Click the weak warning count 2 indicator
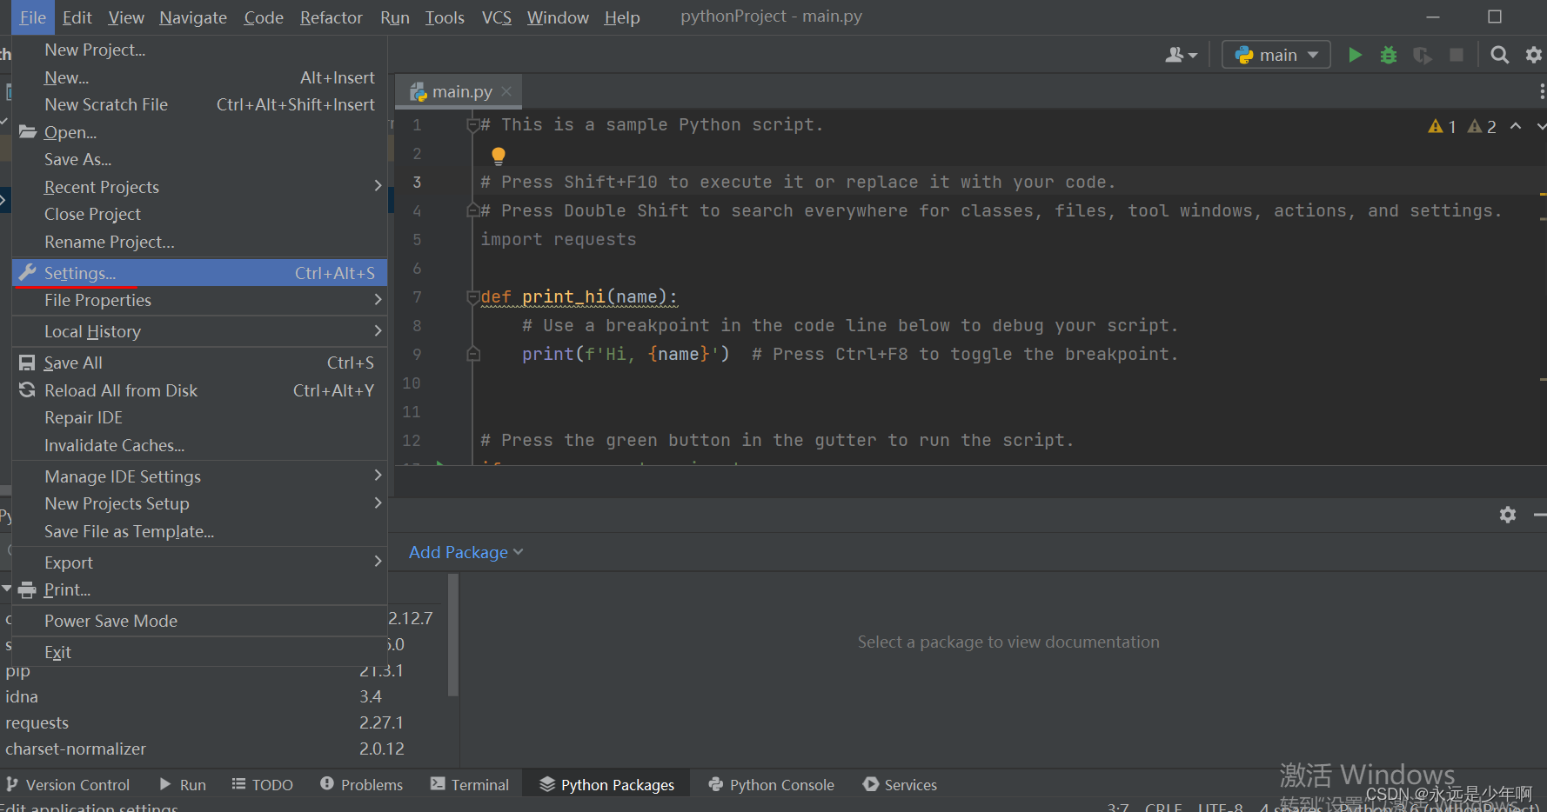This screenshot has width=1547, height=812. pos(1482,127)
